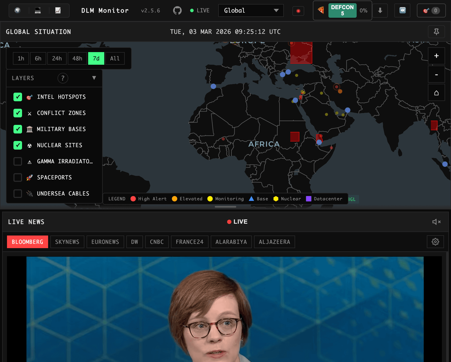This screenshot has height=362, width=451.
Task: Click the chart view icon in header
Action: pyautogui.click(x=58, y=10)
